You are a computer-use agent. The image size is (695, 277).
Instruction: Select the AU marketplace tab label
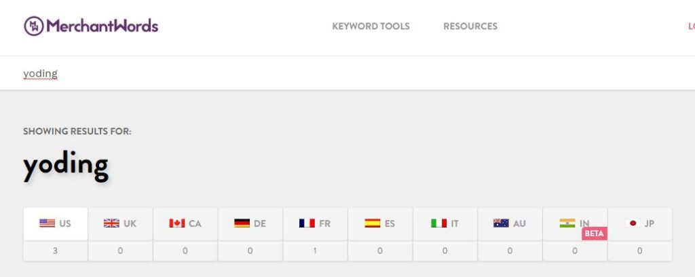(520, 223)
